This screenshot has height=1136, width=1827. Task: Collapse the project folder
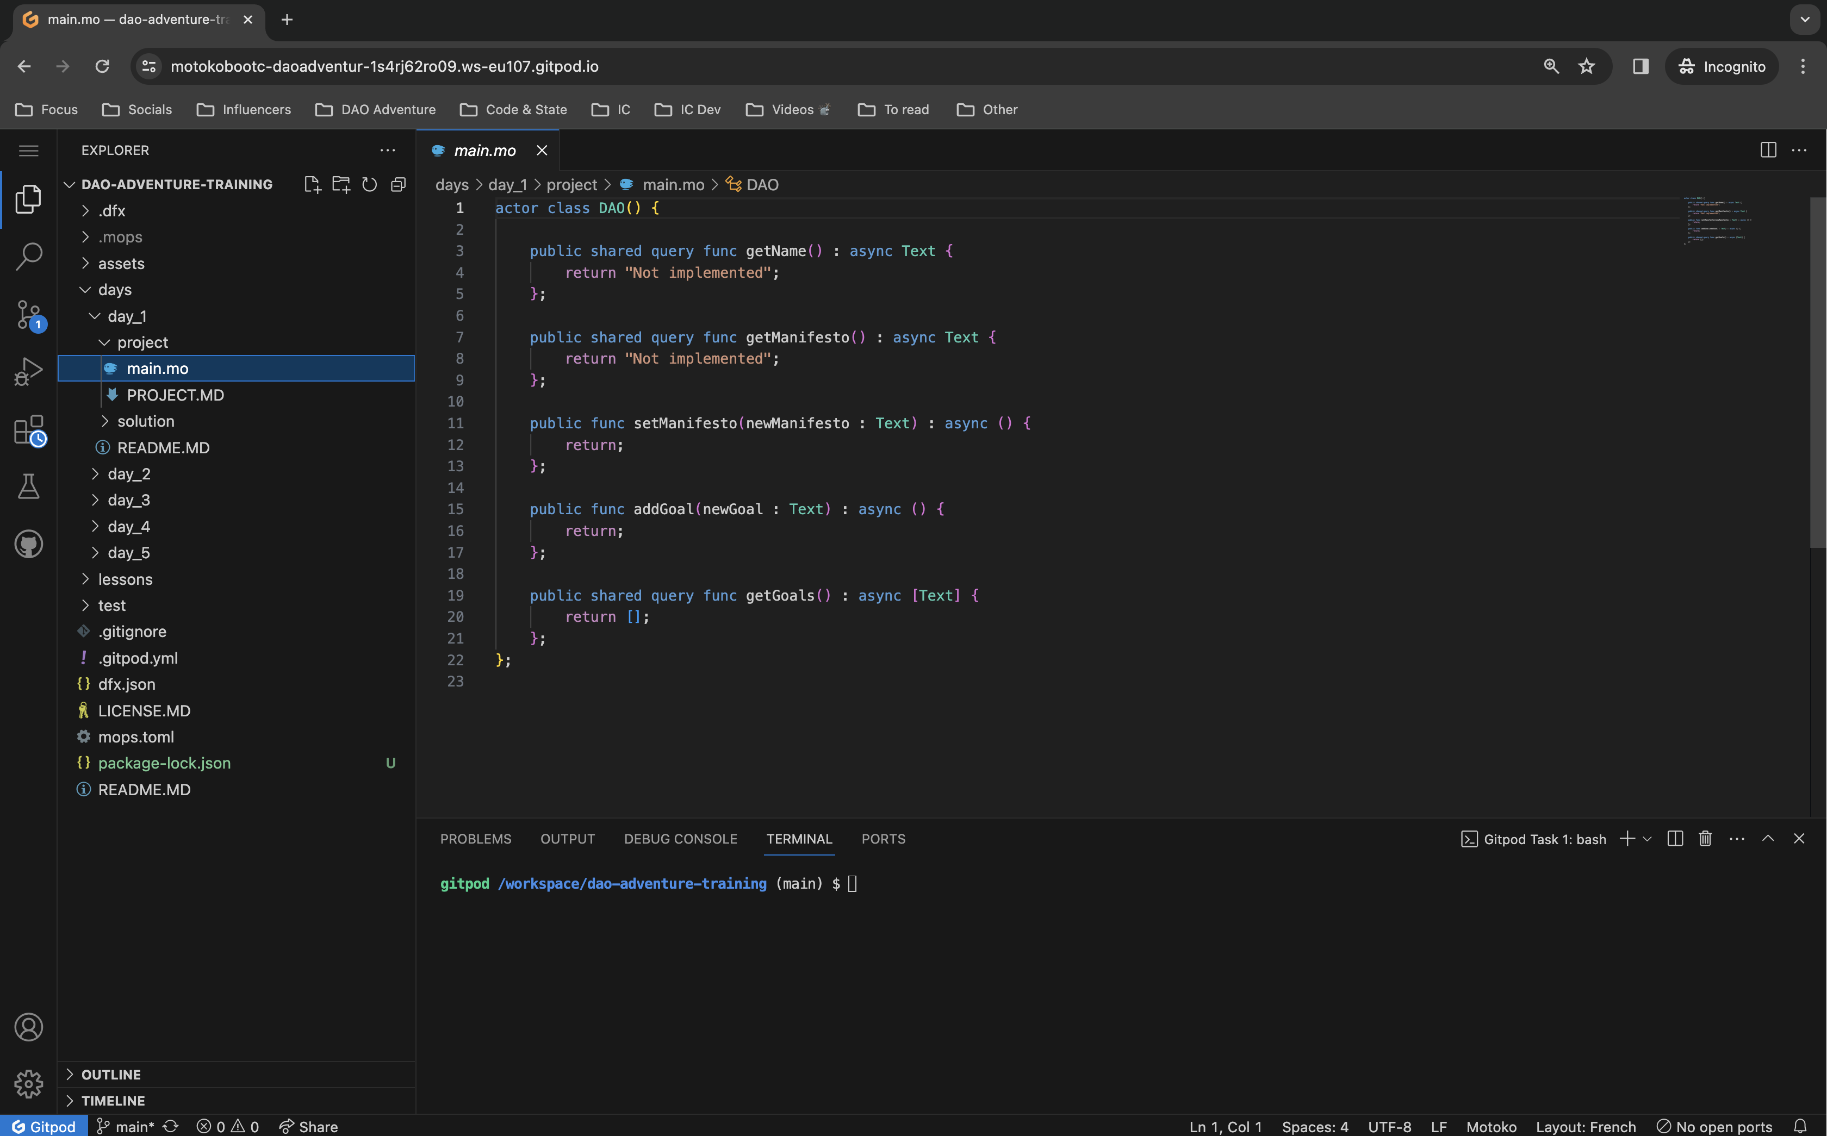tap(236, 342)
